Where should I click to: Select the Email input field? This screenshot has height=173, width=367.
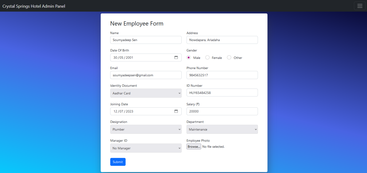click(x=146, y=75)
